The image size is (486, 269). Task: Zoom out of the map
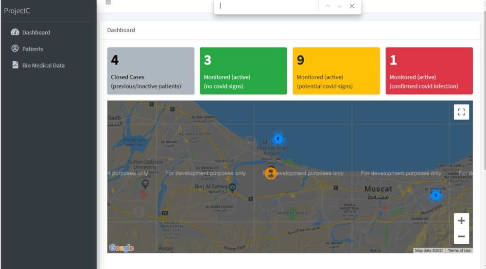coord(461,236)
